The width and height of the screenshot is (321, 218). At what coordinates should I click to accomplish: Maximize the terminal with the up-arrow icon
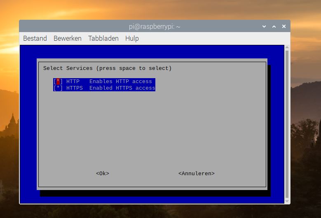[x=274, y=26]
